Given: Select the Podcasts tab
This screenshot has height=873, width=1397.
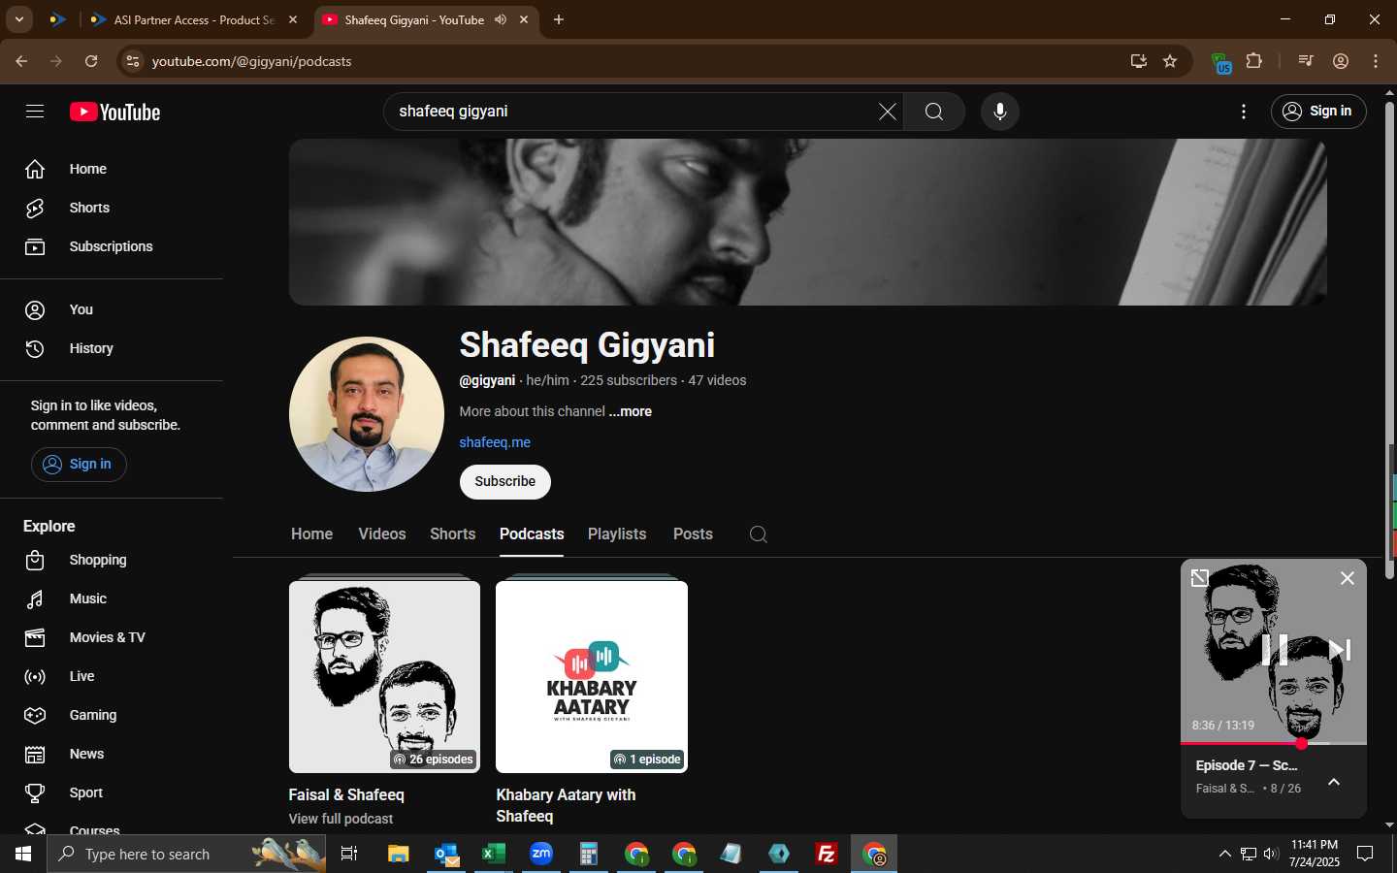Looking at the screenshot, I should tap(532, 533).
